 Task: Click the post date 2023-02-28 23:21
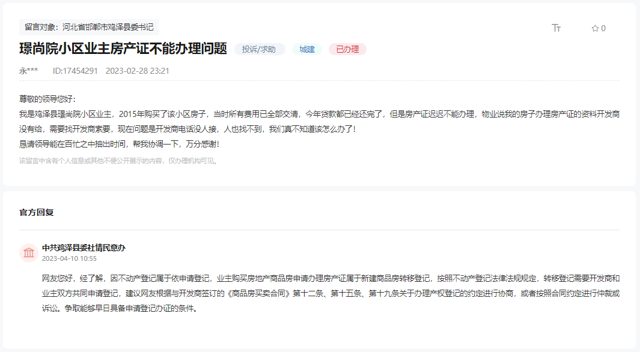[x=138, y=71]
